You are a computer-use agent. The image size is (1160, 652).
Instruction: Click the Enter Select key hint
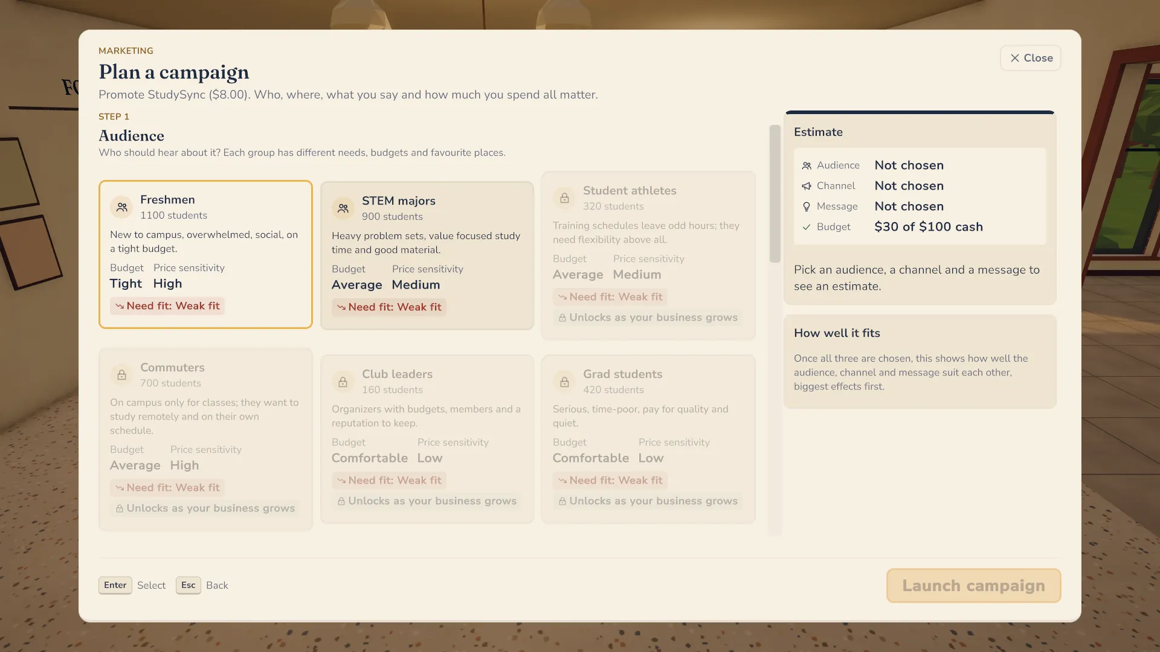pyautogui.click(x=132, y=585)
